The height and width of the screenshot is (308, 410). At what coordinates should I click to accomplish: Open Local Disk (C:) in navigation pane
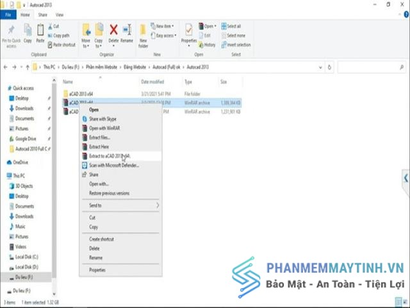point(24,257)
